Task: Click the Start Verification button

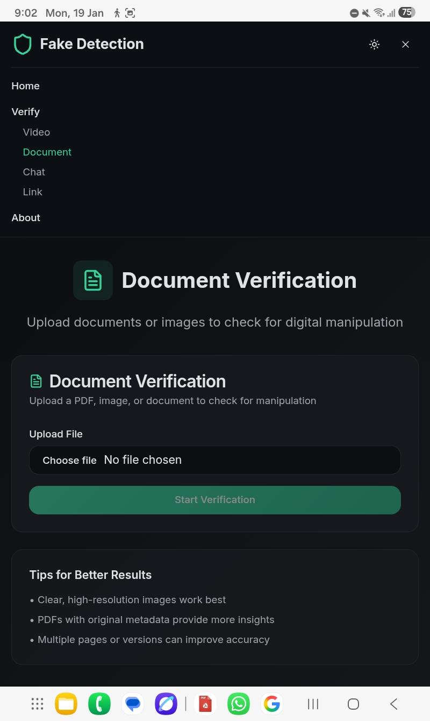Action: (215, 500)
